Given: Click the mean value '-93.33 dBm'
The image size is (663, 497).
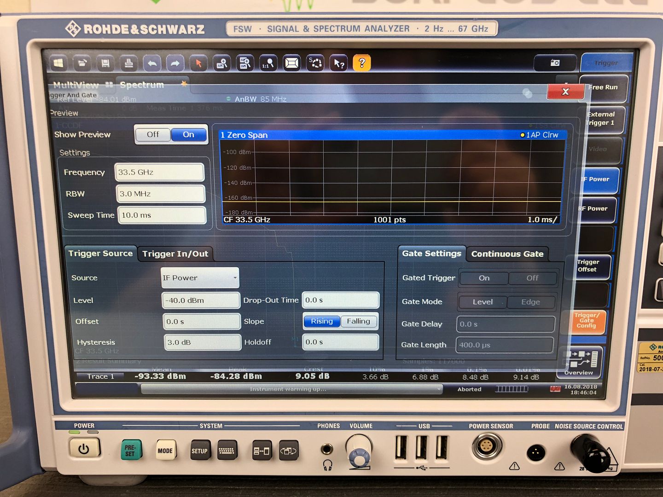Looking at the screenshot, I should [x=160, y=376].
